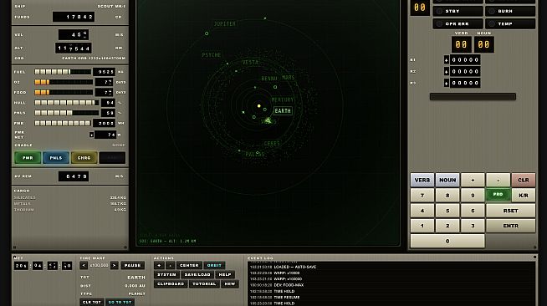Screen dimensions: 547x306
Task: Zoom in the map with plus
Action: (159, 265)
